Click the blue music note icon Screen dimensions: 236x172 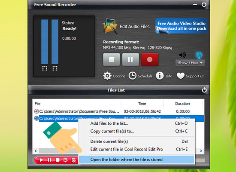click(x=199, y=55)
